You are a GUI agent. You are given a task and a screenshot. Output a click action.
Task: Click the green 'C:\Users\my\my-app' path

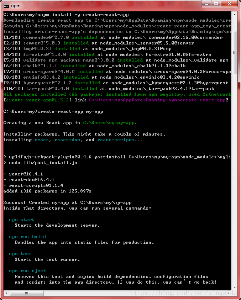[109, 123]
